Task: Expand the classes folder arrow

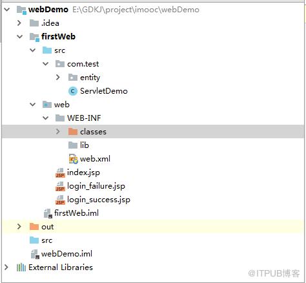Action: pyautogui.click(x=58, y=131)
